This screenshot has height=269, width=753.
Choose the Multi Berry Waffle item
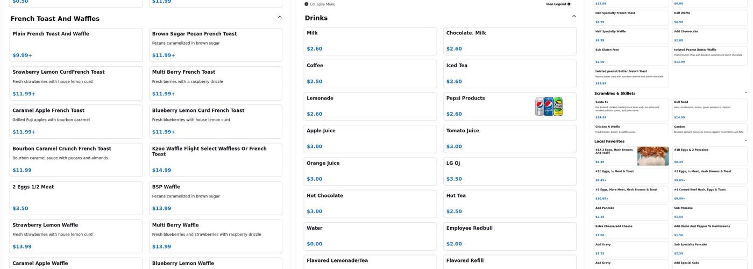point(216,236)
